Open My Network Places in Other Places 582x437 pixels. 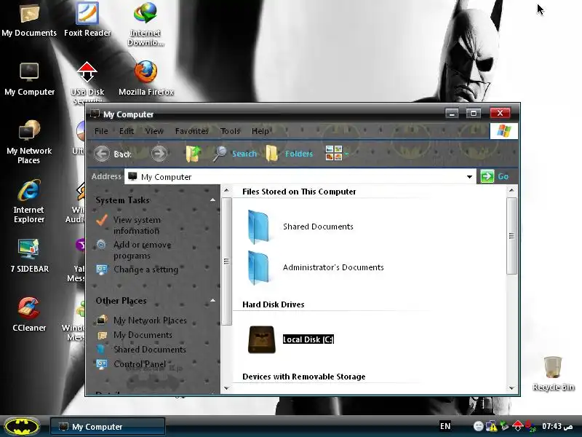(150, 320)
